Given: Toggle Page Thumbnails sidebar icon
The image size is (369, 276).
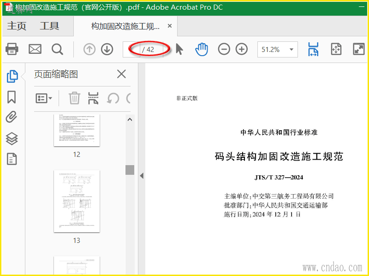Looking at the screenshot, I should 12,76.
